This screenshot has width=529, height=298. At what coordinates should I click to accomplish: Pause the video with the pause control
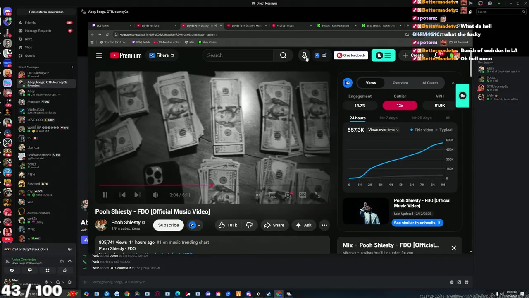tap(105, 195)
